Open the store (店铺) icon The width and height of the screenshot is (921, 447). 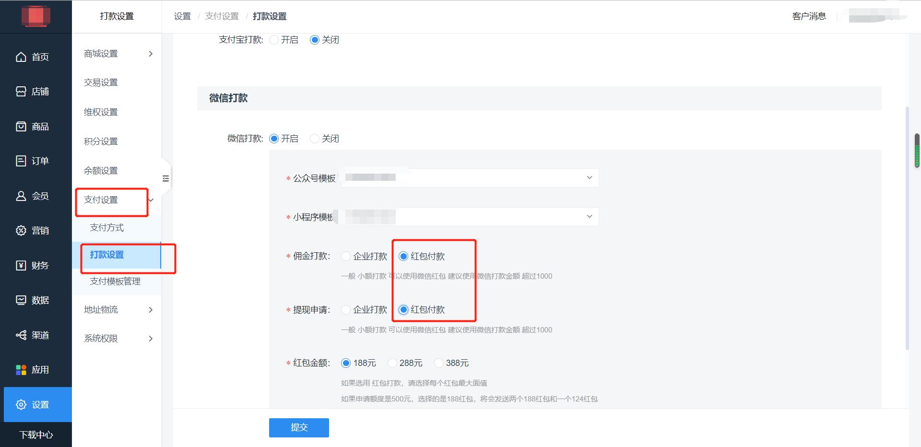[21, 92]
